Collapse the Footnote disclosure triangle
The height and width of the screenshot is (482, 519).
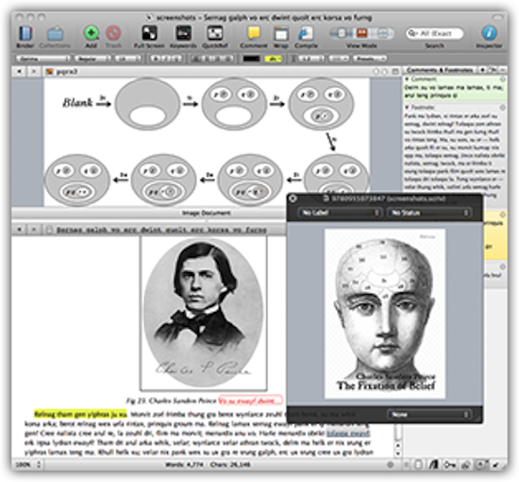[x=407, y=108]
